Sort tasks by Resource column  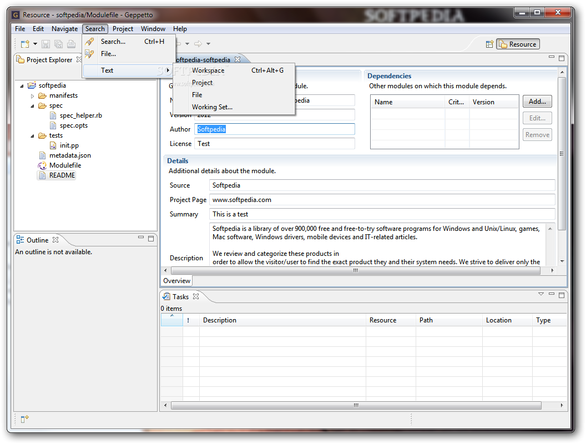[x=391, y=320]
